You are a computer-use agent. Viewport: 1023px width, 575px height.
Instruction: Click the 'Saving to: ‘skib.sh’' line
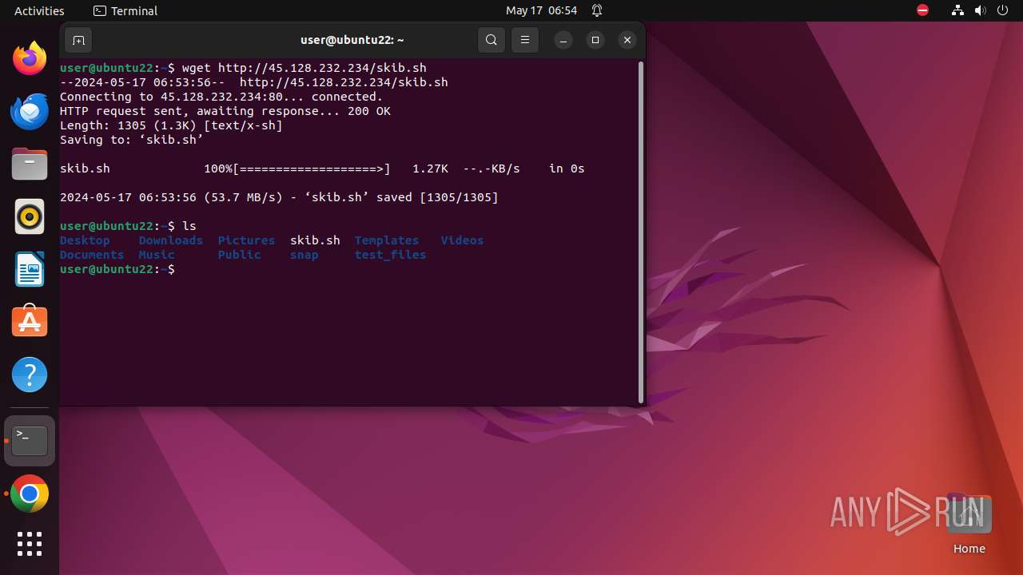(x=132, y=140)
